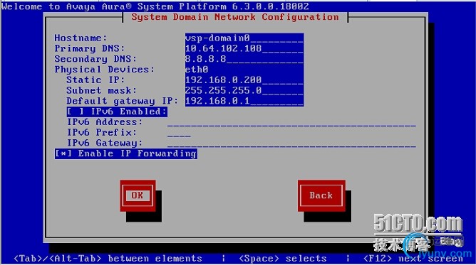Click the IPv6 Prefix label
Screen dimensions: 476x265
coord(102,133)
